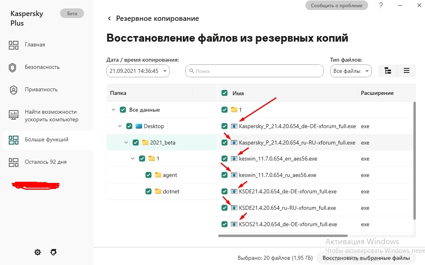This screenshot has height=265, width=425.
Task: Click the question mark help icon
Action: (x=381, y=6)
